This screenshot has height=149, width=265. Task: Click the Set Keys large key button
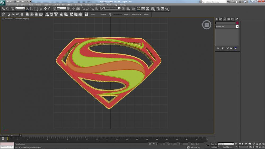tap(207, 146)
